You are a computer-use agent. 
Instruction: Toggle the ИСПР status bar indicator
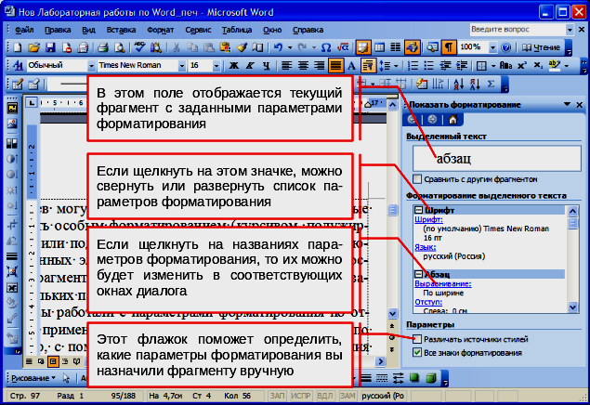[300, 396]
